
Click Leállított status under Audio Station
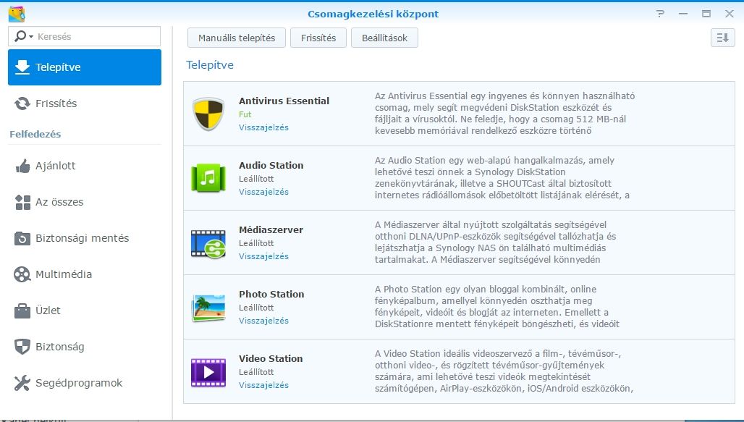click(x=256, y=179)
